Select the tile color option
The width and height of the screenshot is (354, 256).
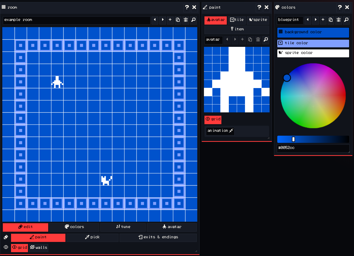313,43
